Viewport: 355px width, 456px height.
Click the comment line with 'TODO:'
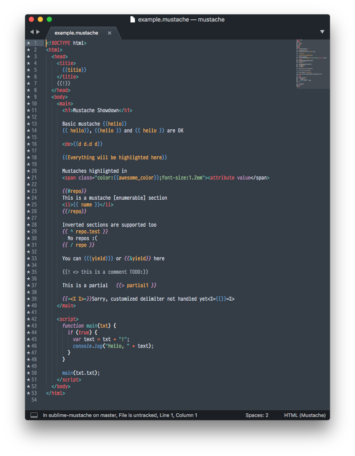pyautogui.click(x=105, y=272)
